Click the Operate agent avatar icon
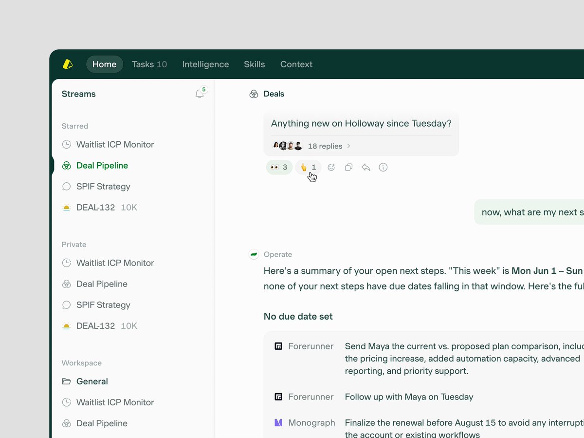The height and width of the screenshot is (438, 584). (254, 254)
